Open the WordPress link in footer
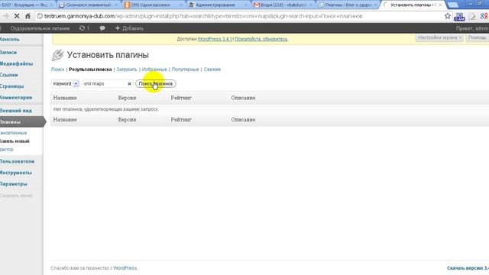Image resolution: width=489 pixels, height=275 pixels. point(125,268)
